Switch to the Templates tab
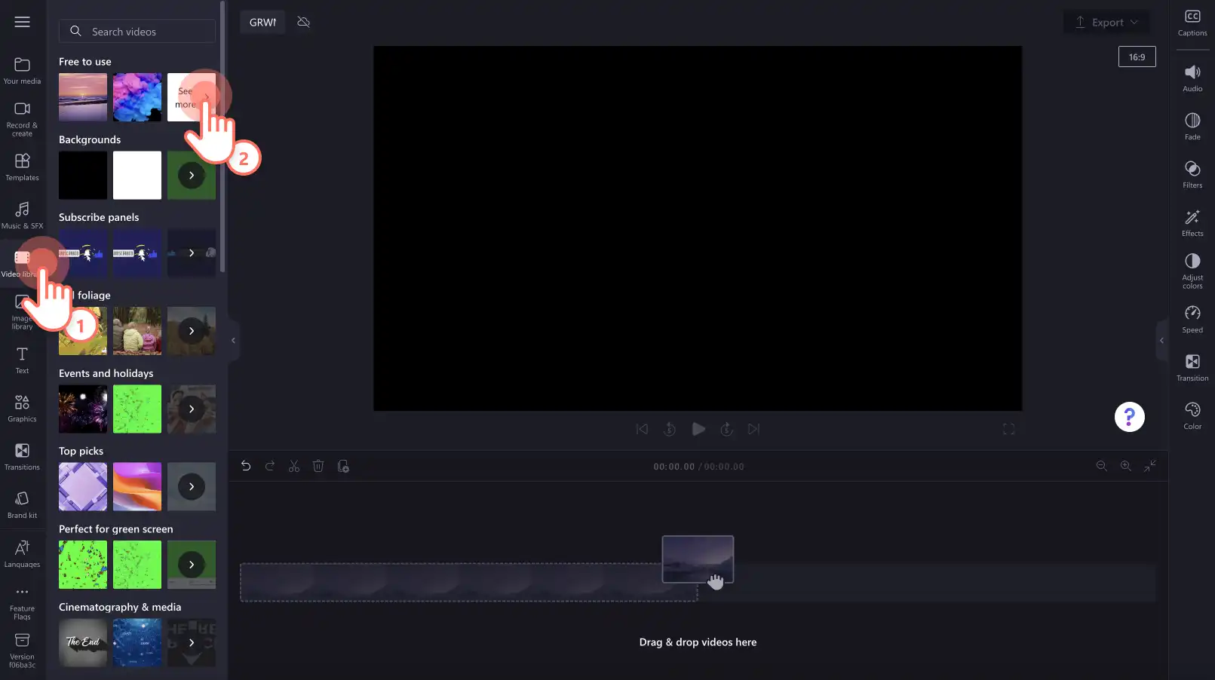 (23, 167)
